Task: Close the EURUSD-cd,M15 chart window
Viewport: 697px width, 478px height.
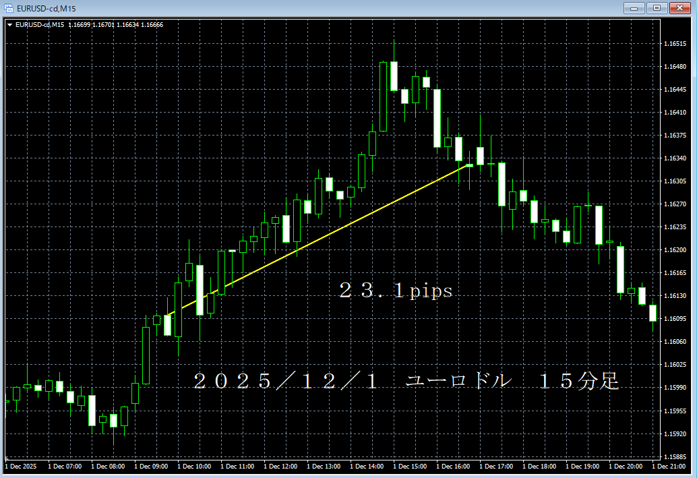Action: 679,8
